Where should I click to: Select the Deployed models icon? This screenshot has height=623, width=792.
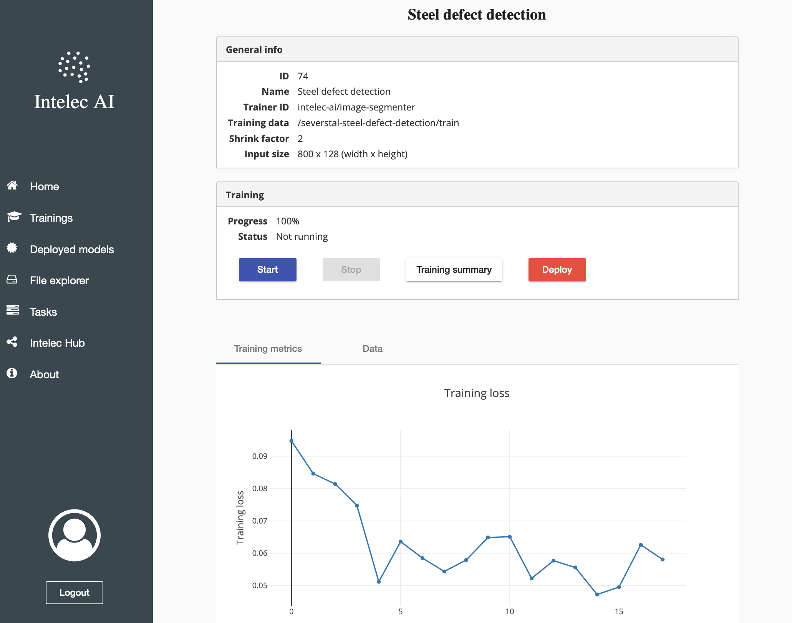point(12,249)
